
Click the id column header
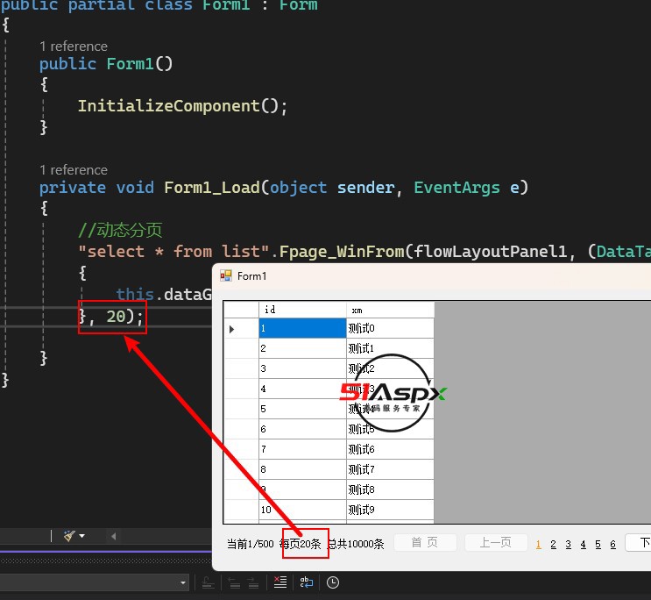pyautogui.click(x=302, y=310)
